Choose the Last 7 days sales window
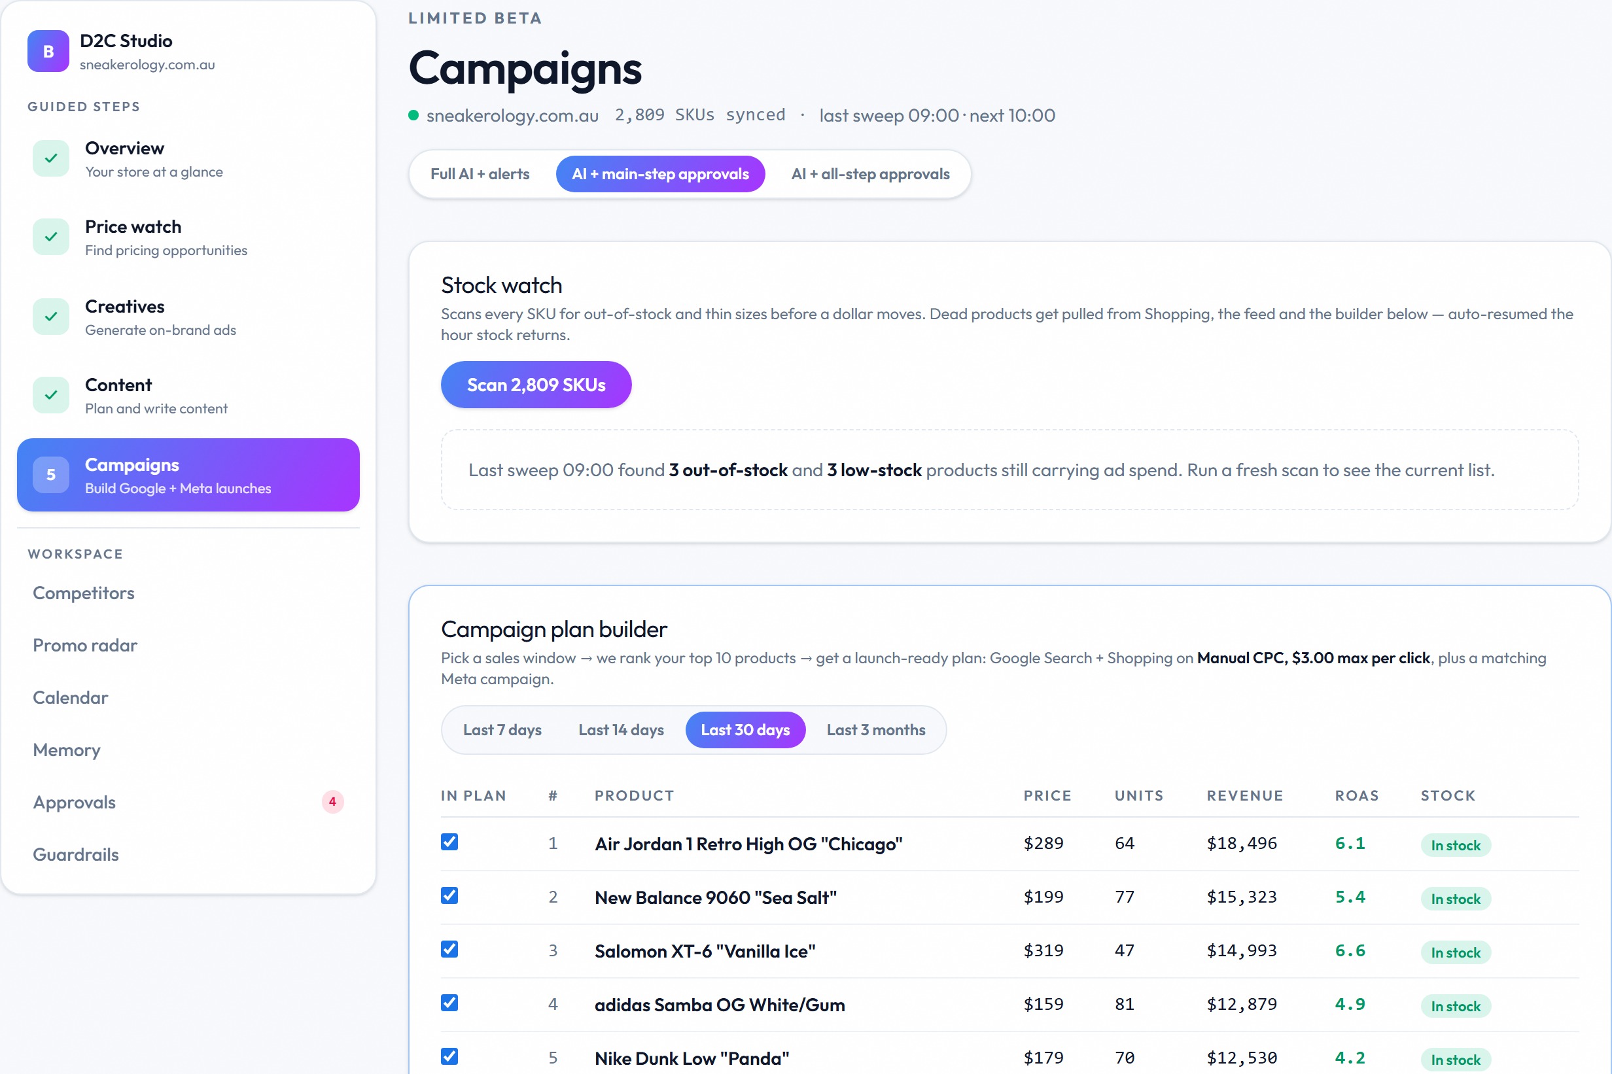Image resolution: width=1612 pixels, height=1074 pixels. click(x=502, y=730)
